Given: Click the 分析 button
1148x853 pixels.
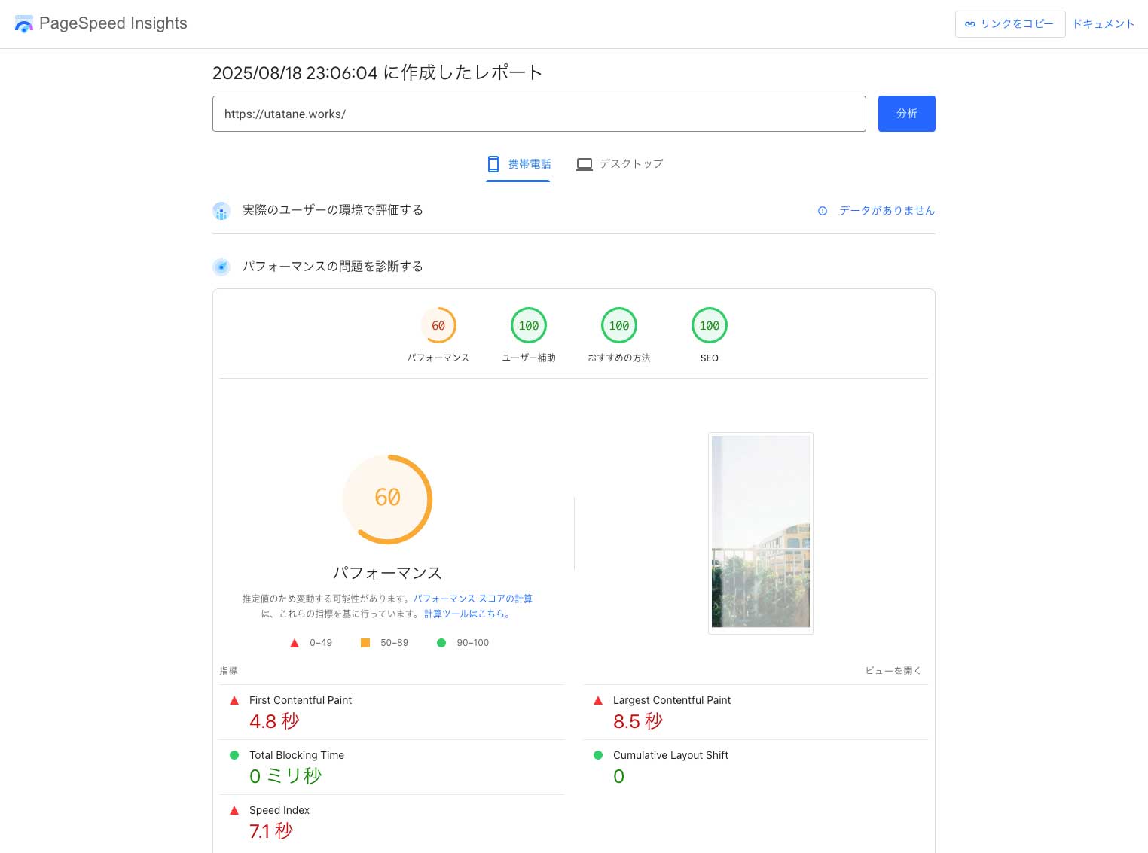Looking at the screenshot, I should (907, 114).
